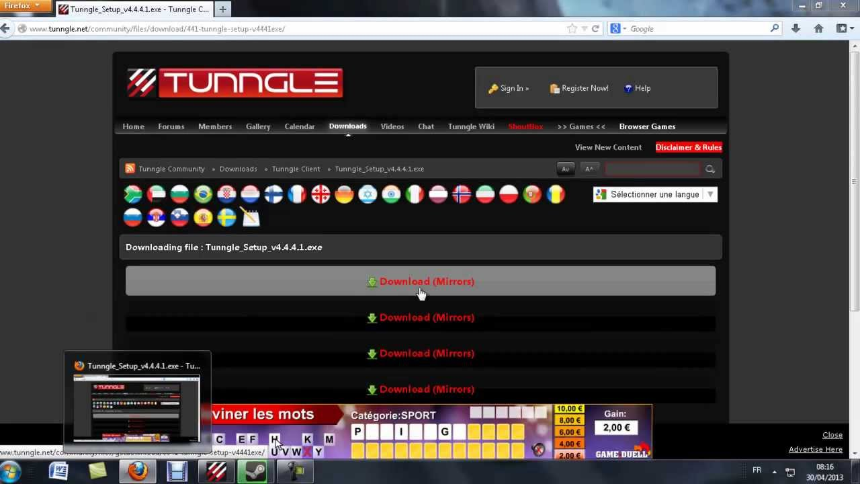
Task: Select the South Africa flag icon
Action: coord(133,194)
